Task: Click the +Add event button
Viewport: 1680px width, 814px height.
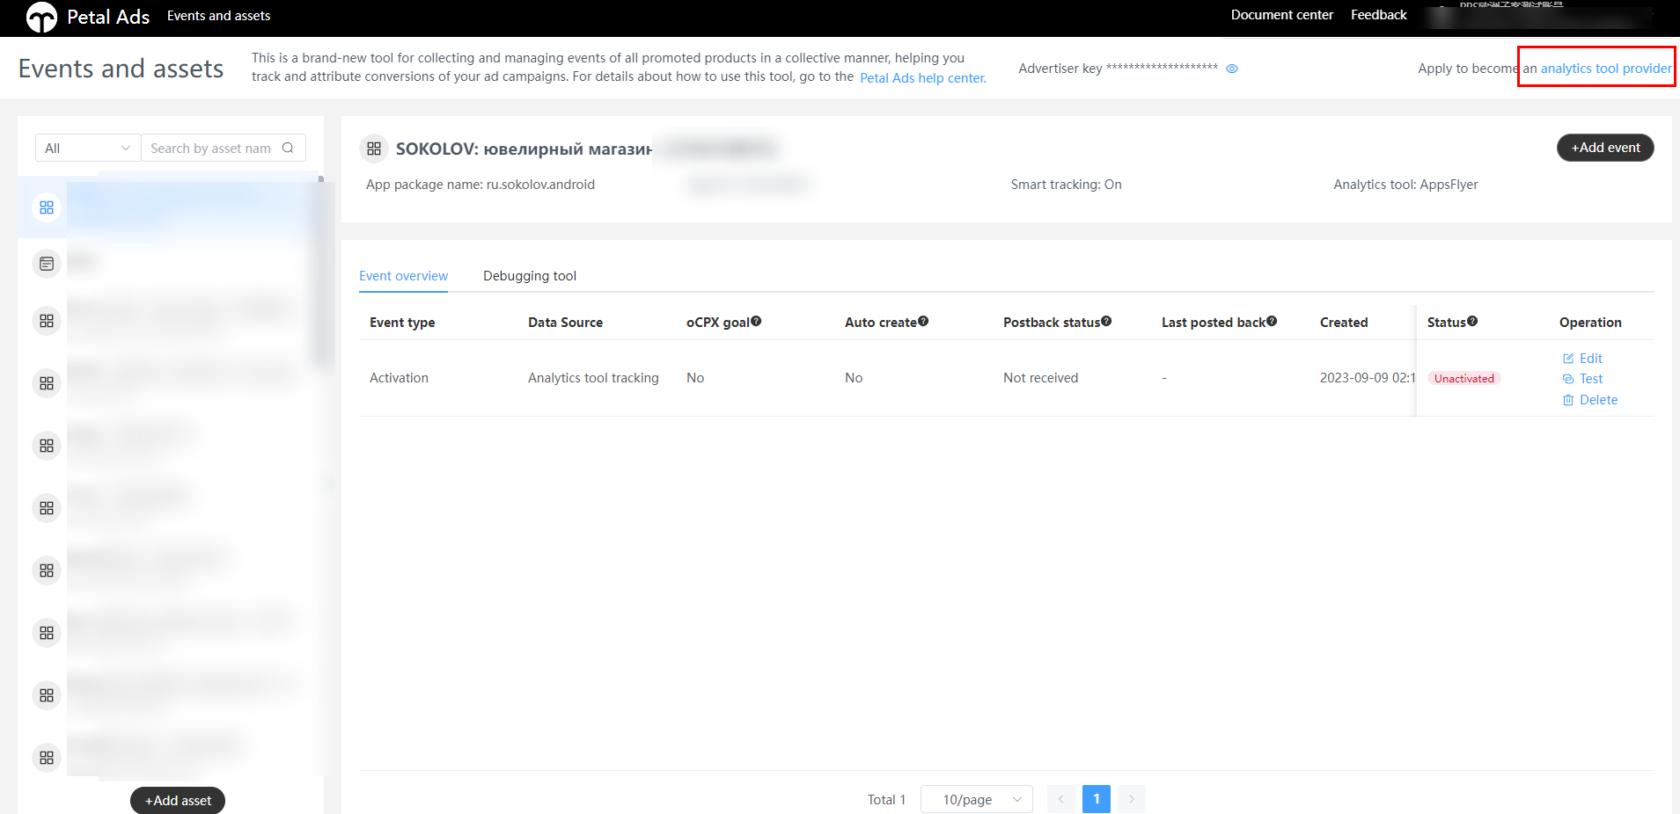Action: click(x=1604, y=148)
